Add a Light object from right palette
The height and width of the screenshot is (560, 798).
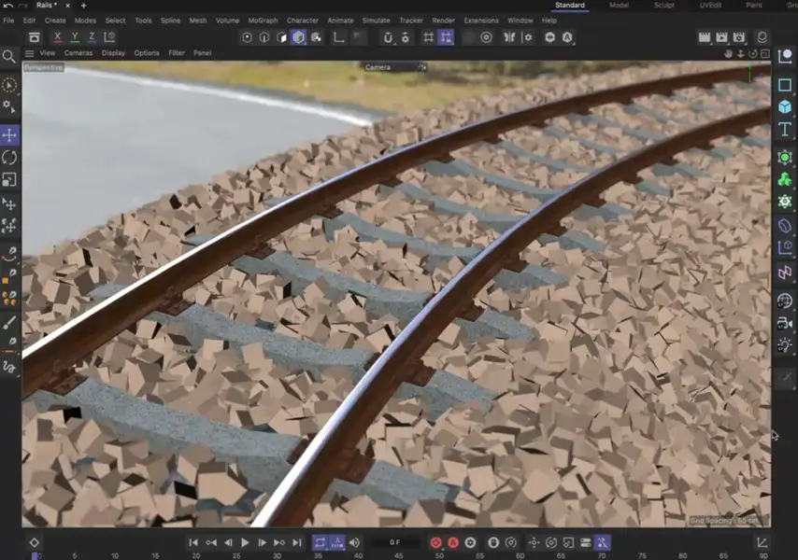pyautogui.click(x=785, y=345)
